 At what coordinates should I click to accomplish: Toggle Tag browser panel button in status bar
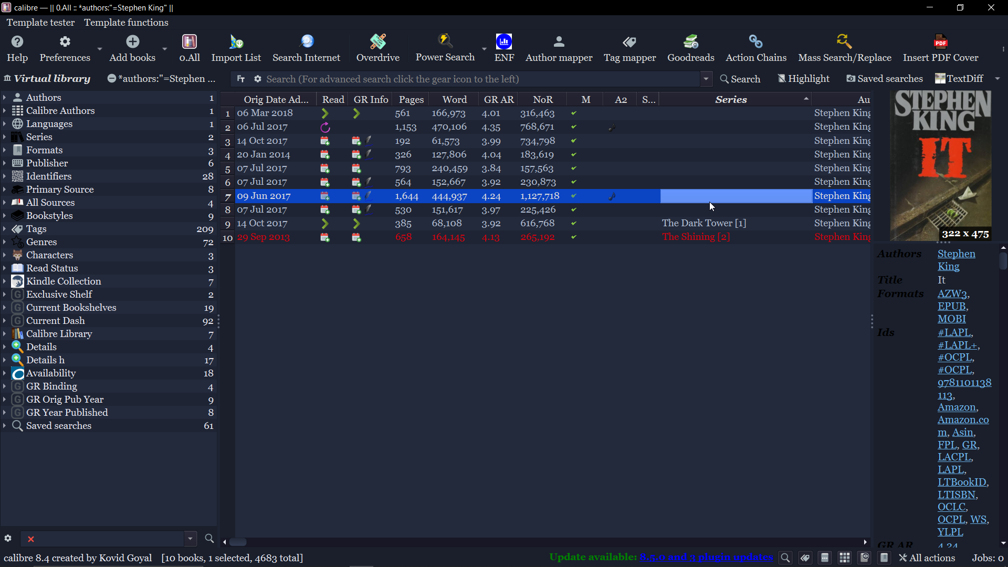805,558
